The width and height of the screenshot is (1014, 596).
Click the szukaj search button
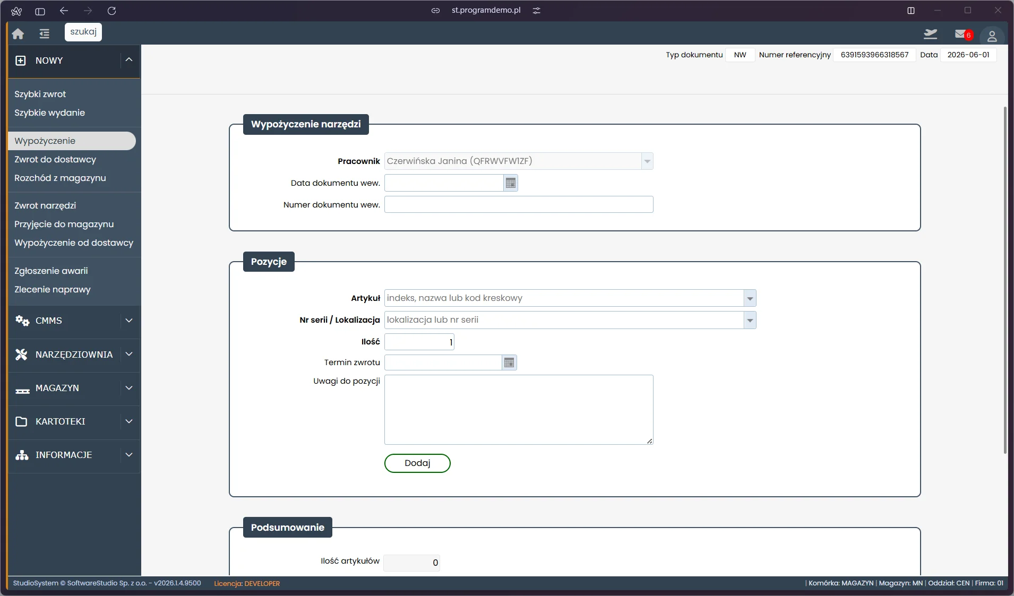[x=83, y=32]
